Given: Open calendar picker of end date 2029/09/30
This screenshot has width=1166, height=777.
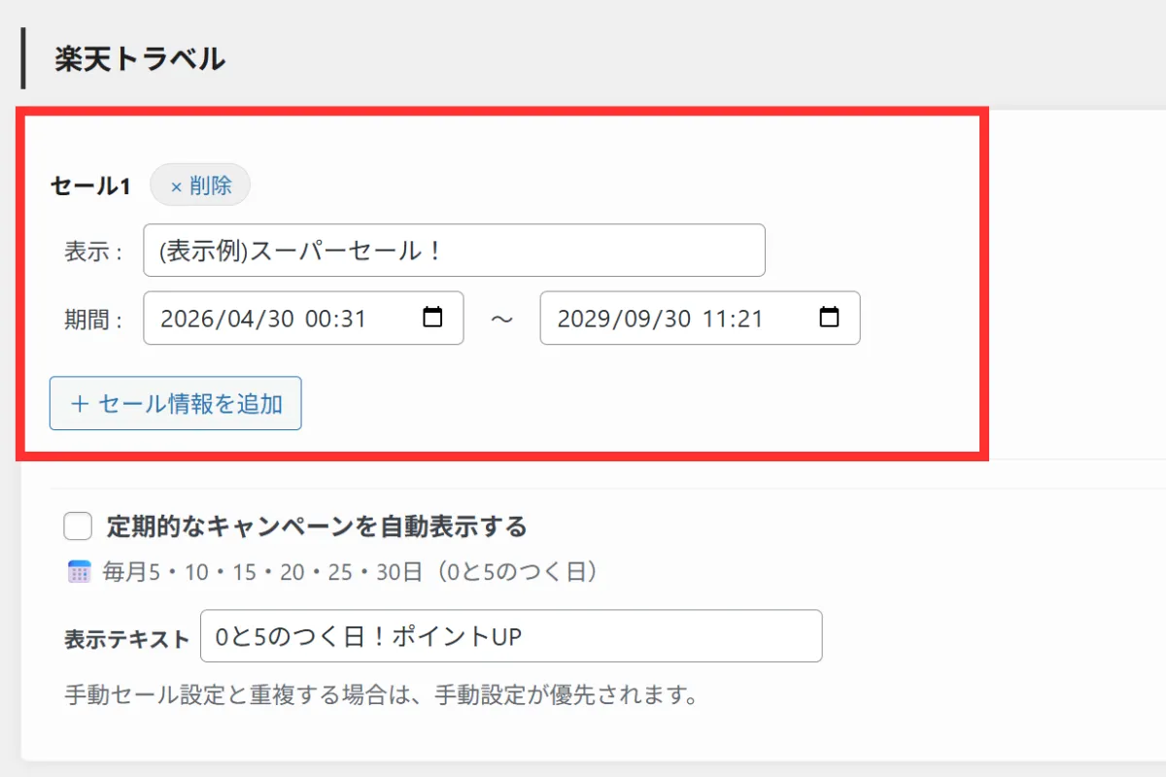Looking at the screenshot, I should [829, 318].
